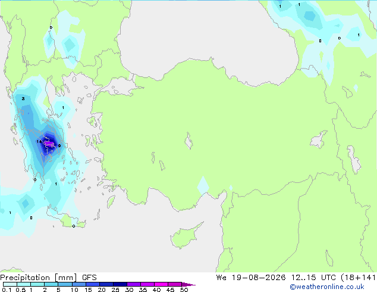This screenshot has width=377, height=292.
Task: Click the weatheronline.co.uk link
Action: point(327,287)
